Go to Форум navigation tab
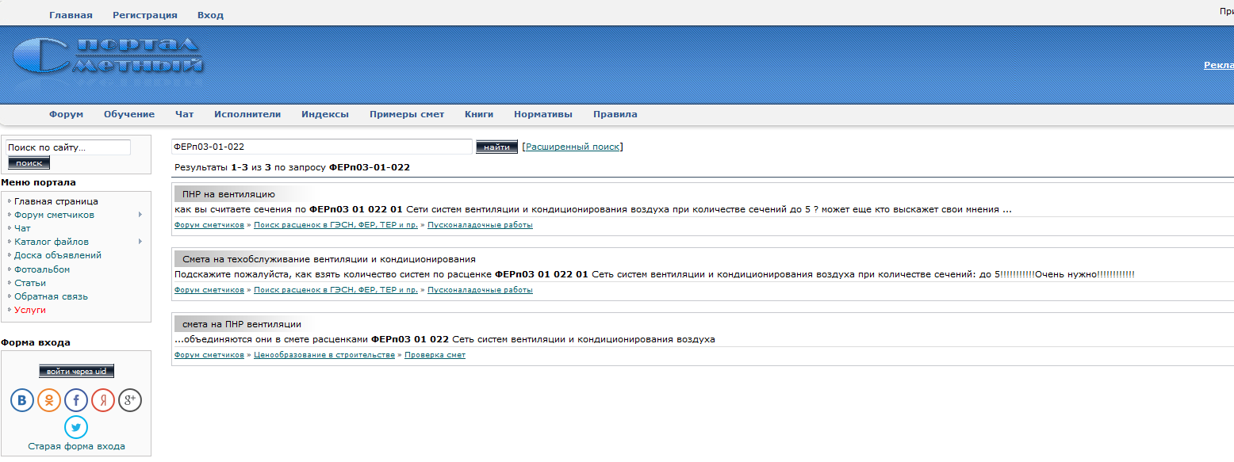Screen dimensions: 1234x462 pyautogui.click(x=66, y=114)
